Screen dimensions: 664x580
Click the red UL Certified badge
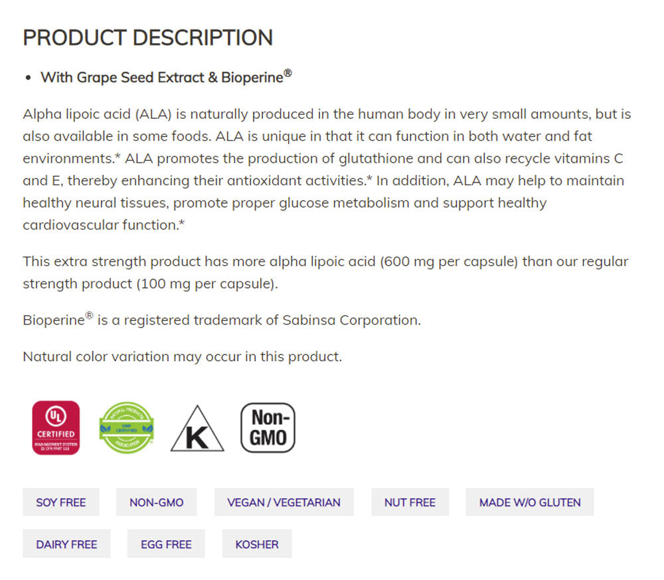pyautogui.click(x=56, y=428)
